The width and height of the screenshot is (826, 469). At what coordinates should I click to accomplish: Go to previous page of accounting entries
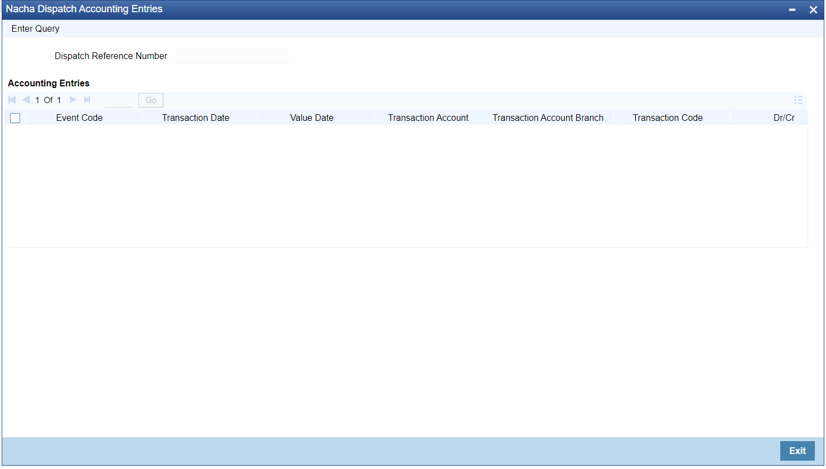26,100
